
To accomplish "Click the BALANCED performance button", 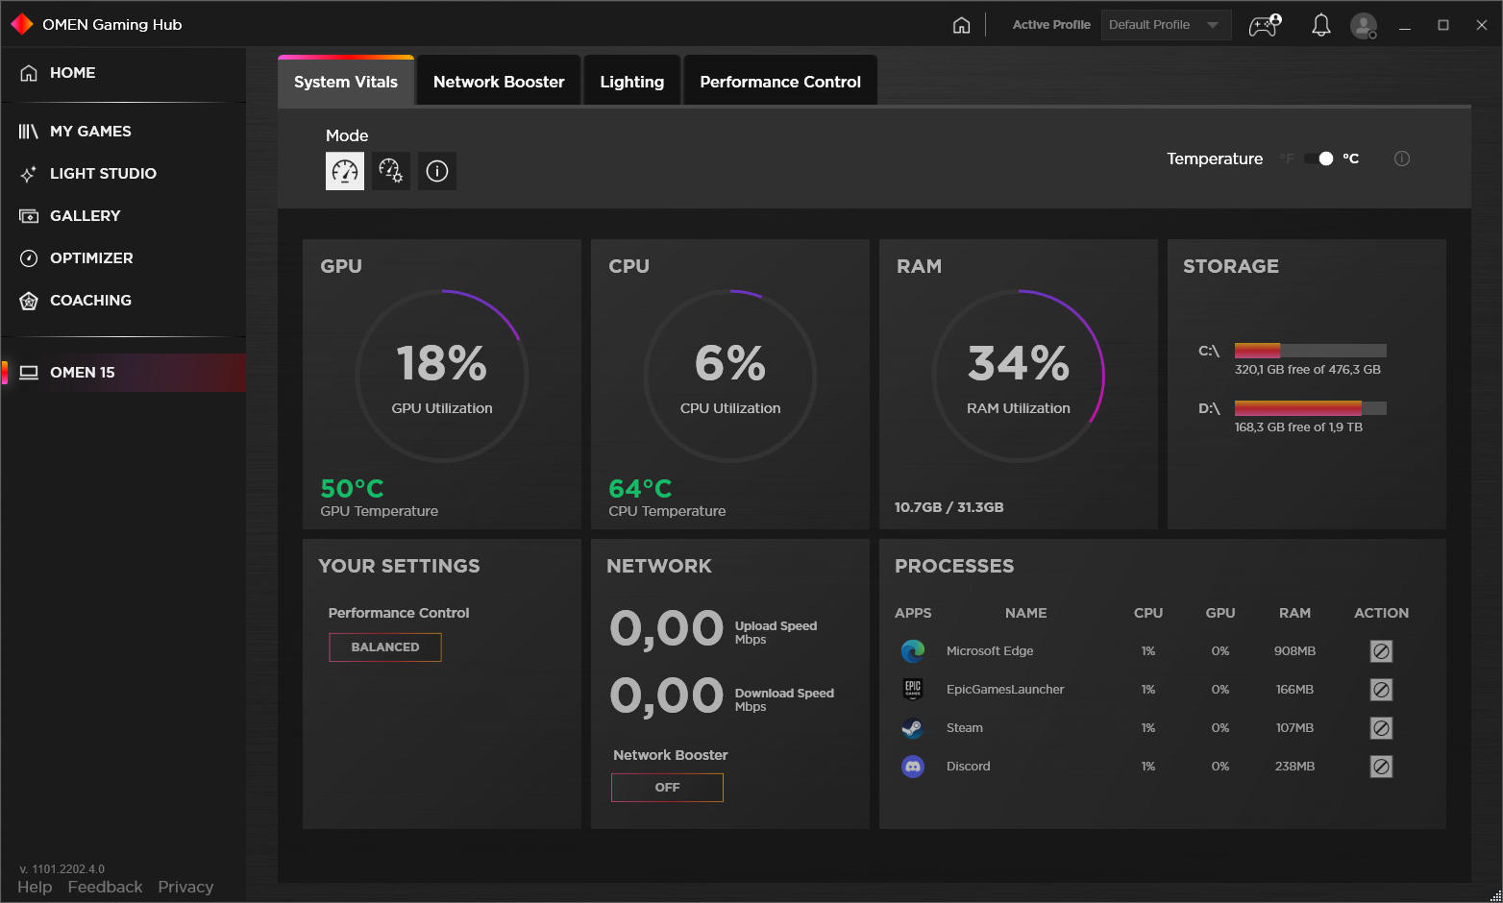I will click(385, 647).
